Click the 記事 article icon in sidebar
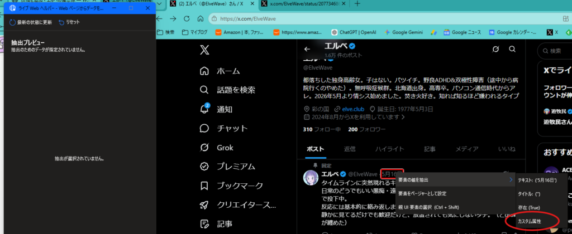This screenshot has width=572, height=234. 204,224
